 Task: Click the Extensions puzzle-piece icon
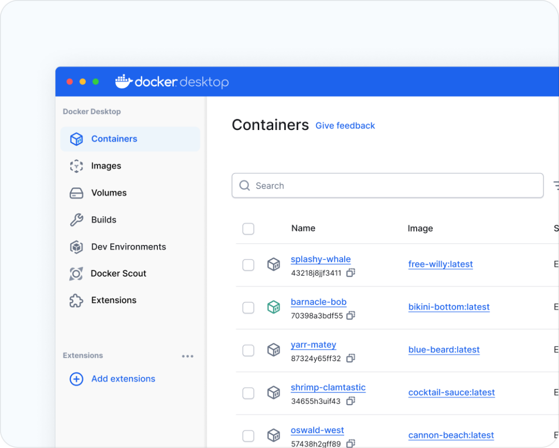tap(76, 300)
